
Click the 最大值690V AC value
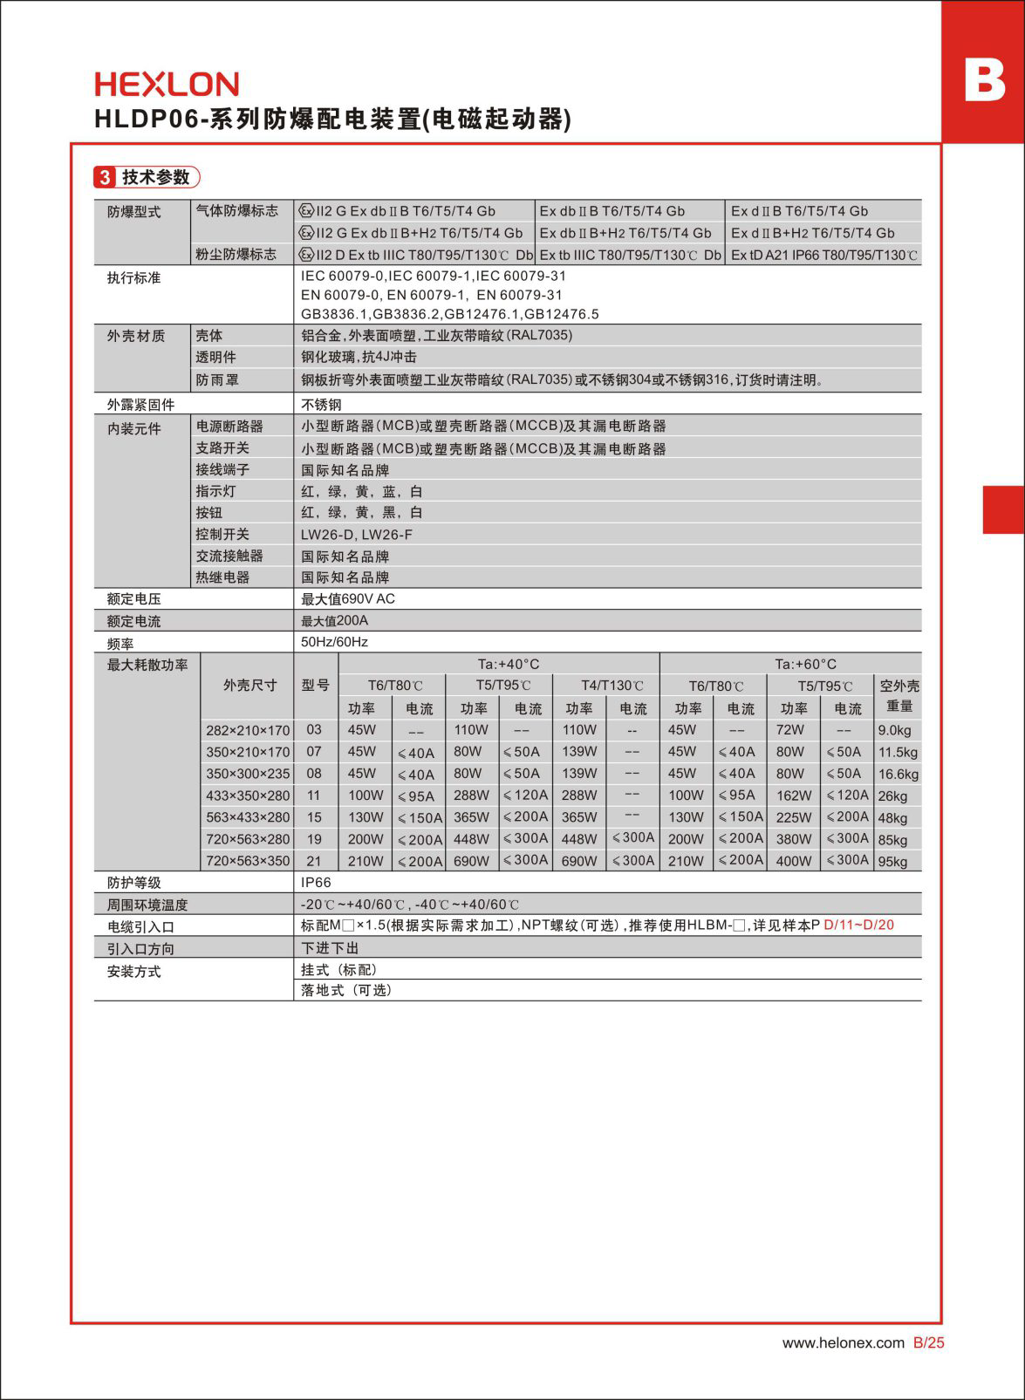tap(348, 599)
